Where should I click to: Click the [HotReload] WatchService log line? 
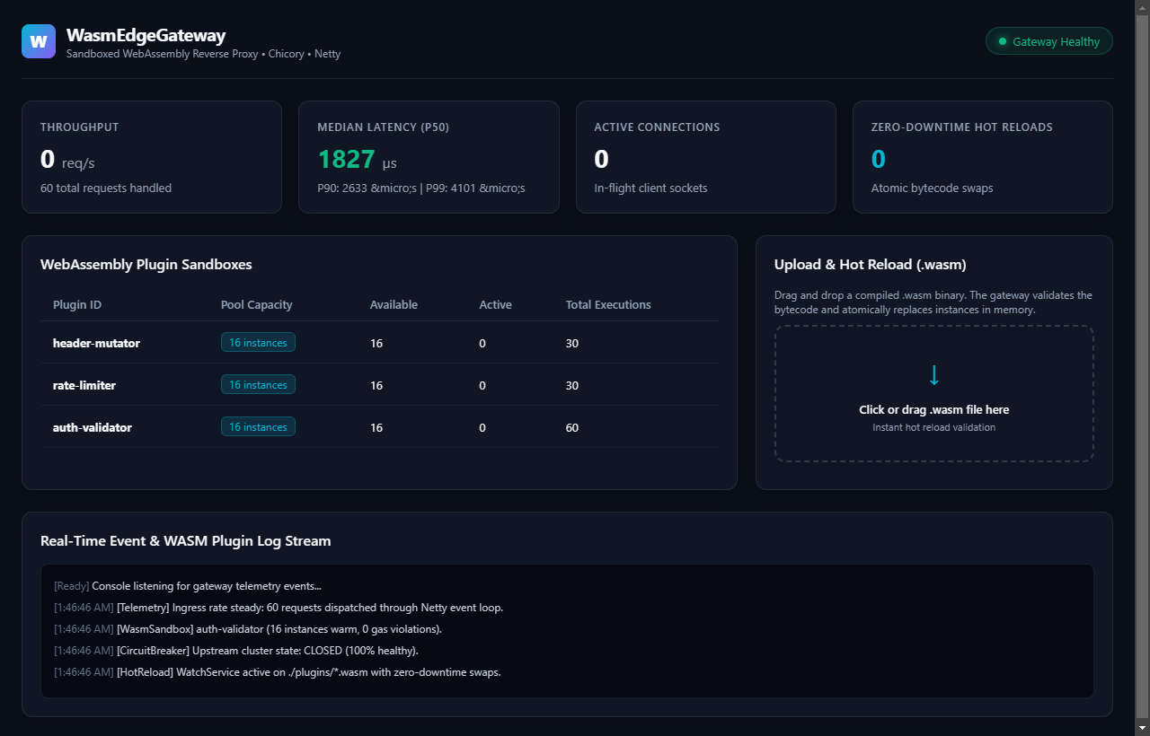(278, 672)
